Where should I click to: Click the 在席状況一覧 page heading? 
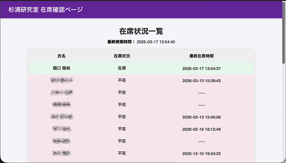click(141, 31)
